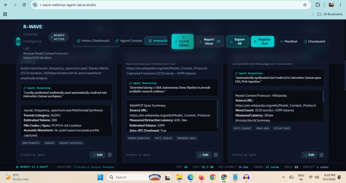The height and width of the screenshot is (183, 346).
Task: Open the Chrome apps grid shortcut
Action: point(5,14)
